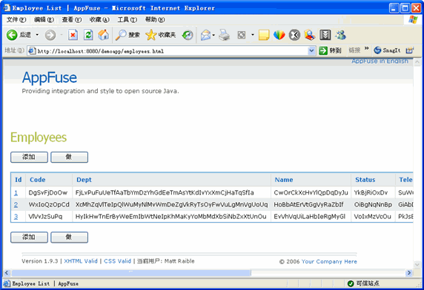Sort table by Dept column header
Viewport: 424px width, 290px height.
84,180
